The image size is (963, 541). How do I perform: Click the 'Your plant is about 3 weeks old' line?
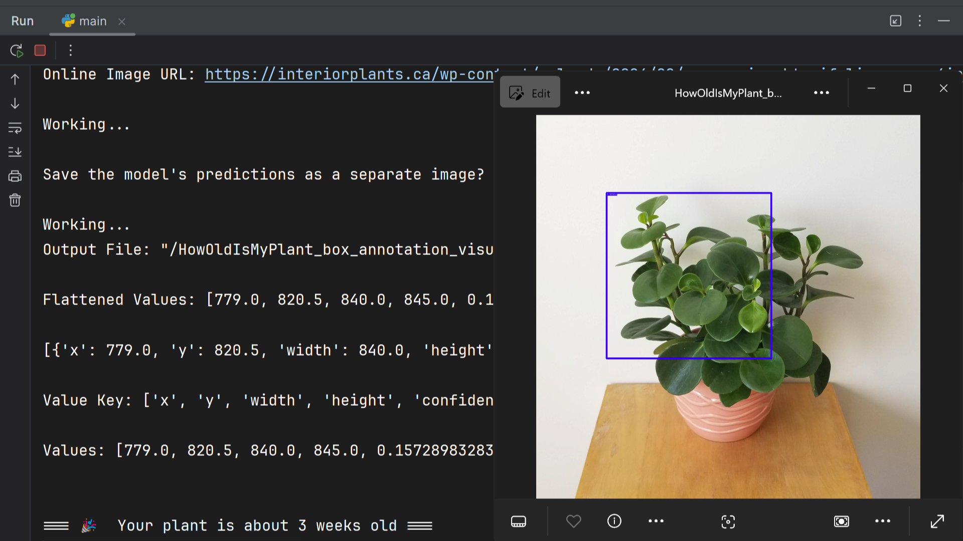coord(238,525)
